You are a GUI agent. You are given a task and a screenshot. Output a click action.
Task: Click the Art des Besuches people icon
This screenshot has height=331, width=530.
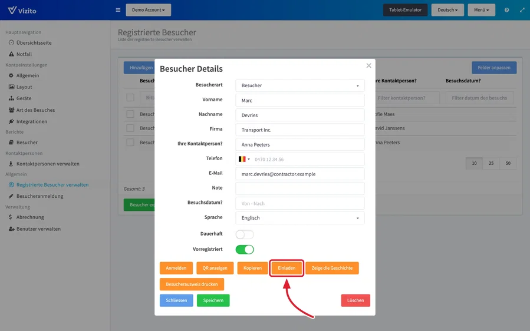click(x=11, y=110)
